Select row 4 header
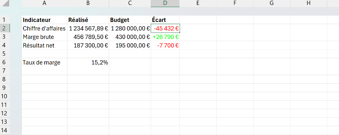This screenshot has height=135, width=339. click(x=5, y=45)
